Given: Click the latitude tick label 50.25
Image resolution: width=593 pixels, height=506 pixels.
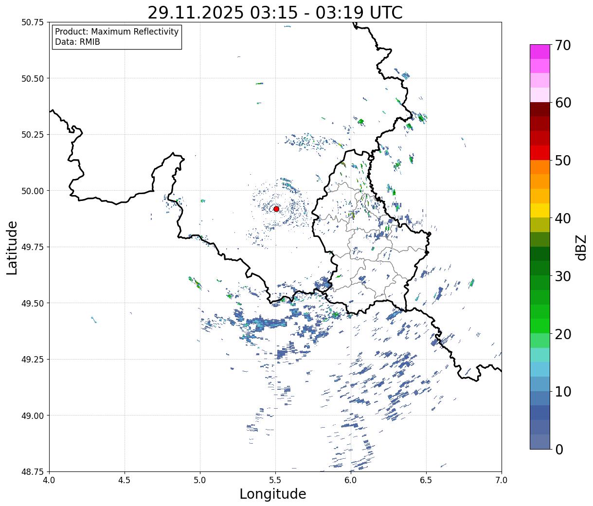Looking at the screenshot, I should pos(33,135).
